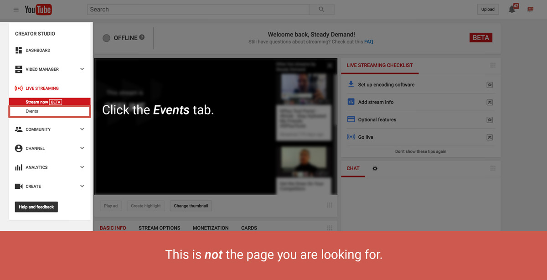Image resolution: width=547 pixels, height=280 pixels.
Task: Collapse the Optional features tip
Action: (490, 119)
